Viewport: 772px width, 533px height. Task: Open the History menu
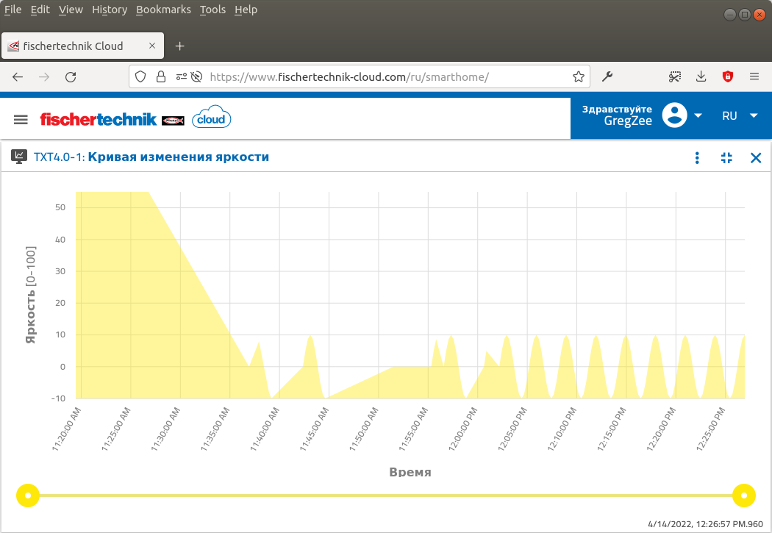(x=110, y=10)
